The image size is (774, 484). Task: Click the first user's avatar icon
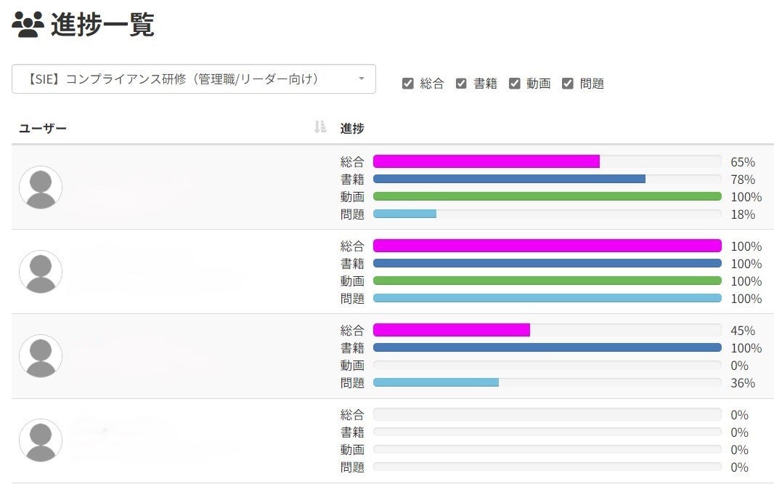(41, 187)
